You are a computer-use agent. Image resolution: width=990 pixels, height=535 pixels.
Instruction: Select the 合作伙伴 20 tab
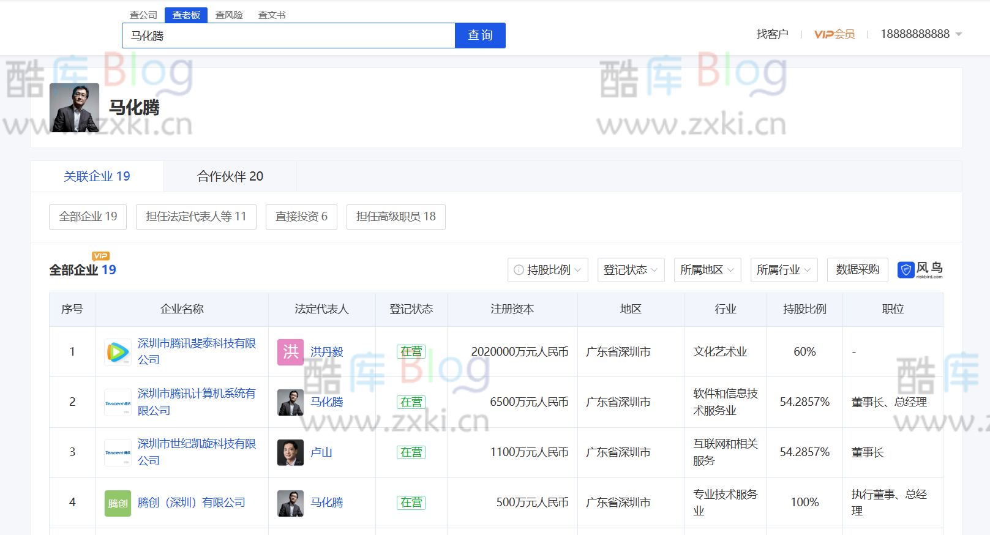[x=230, y=176]
